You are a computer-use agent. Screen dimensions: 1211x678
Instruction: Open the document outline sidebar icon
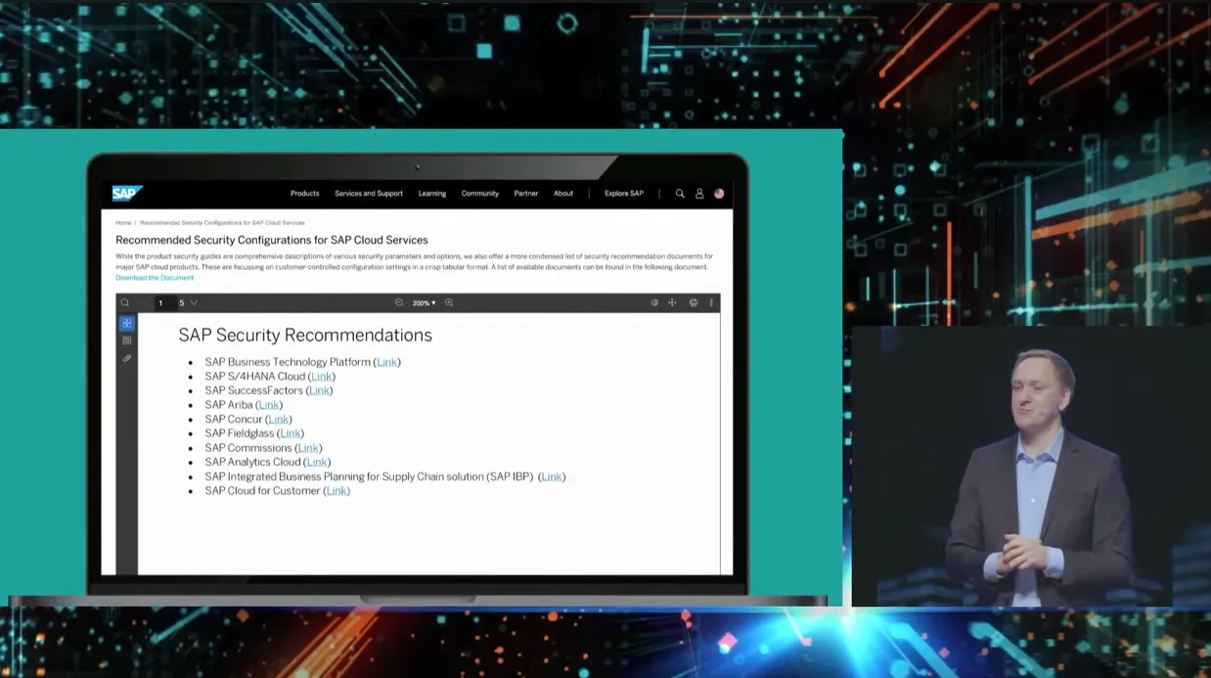coord(127,340)
